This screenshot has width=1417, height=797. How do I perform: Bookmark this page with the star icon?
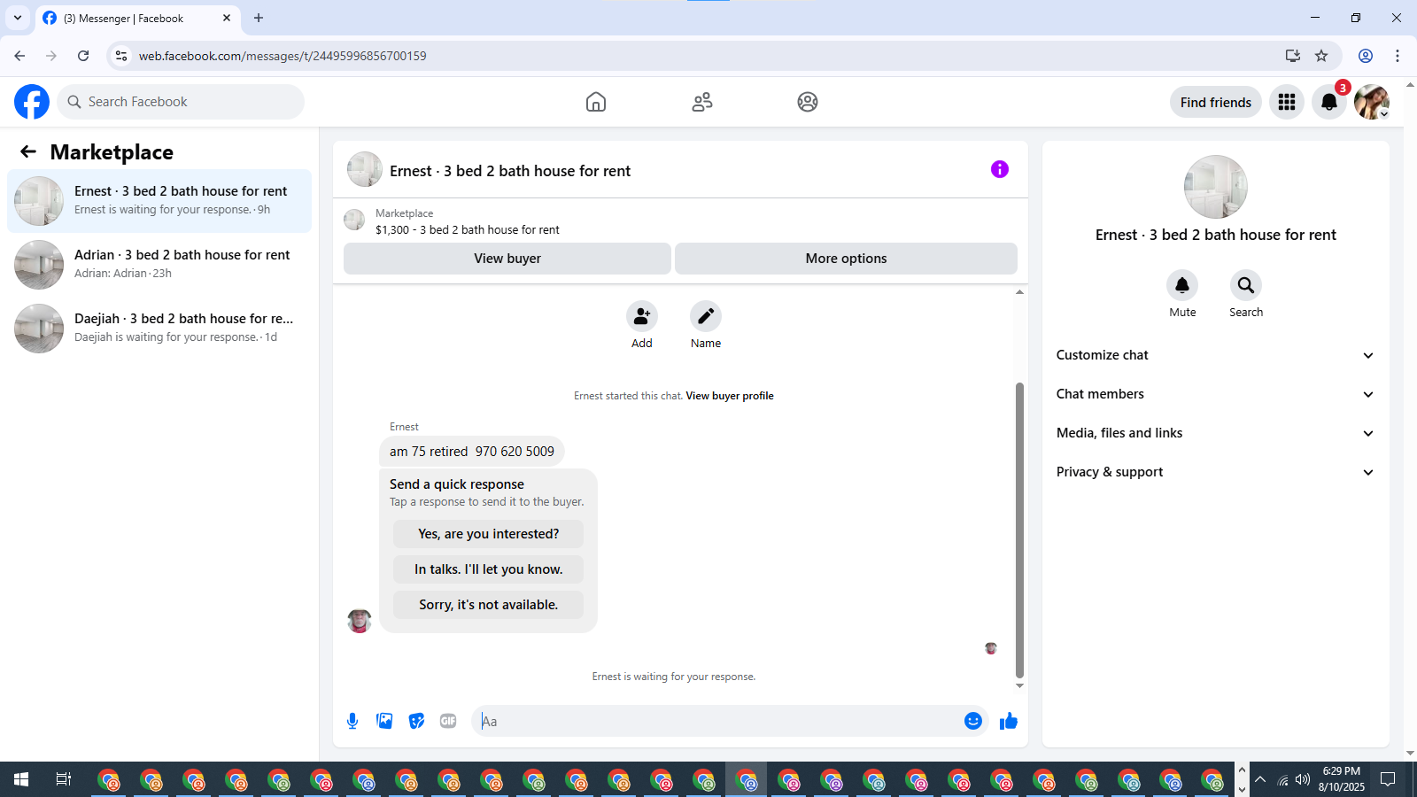pyautogui.click(x=1321, y=56)
